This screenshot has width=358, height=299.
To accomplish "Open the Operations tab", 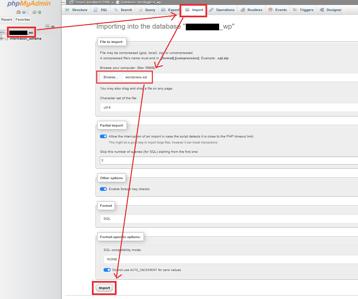I will pyautogui.click(x=222, y=10).
